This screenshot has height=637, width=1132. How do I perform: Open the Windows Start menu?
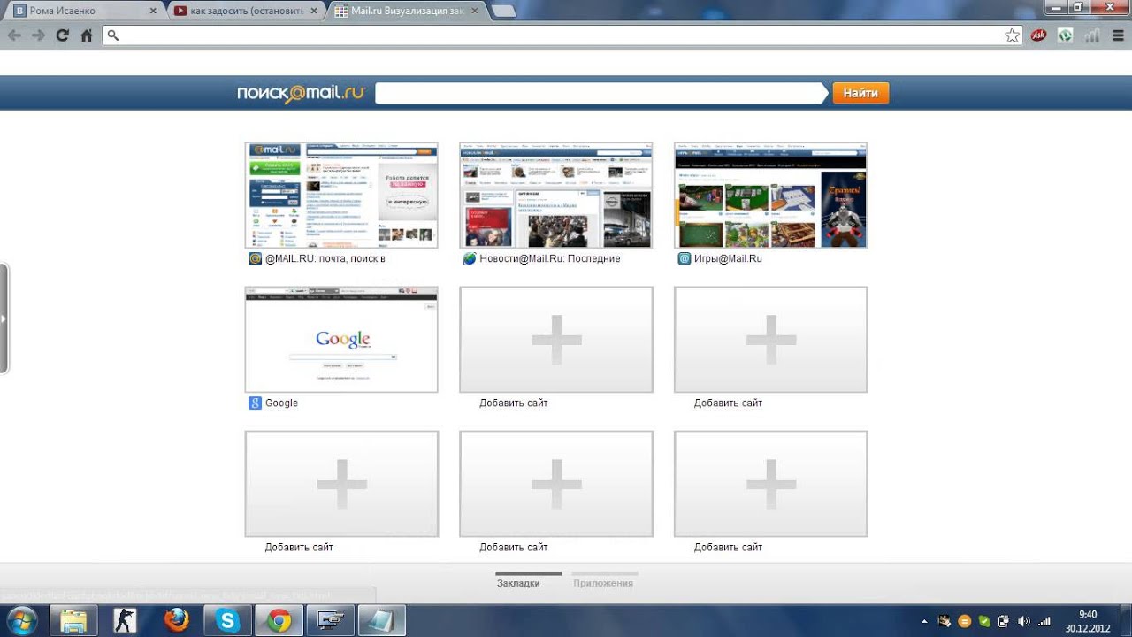point(21,621)
